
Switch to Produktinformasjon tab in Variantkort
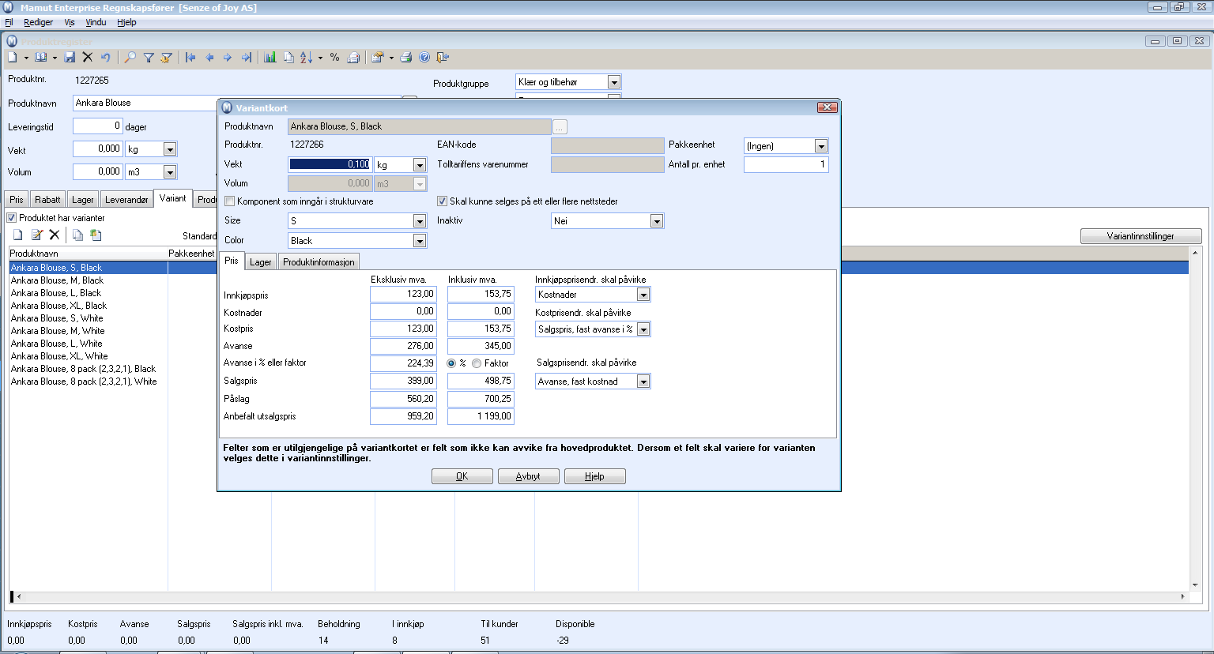[319, 262]
